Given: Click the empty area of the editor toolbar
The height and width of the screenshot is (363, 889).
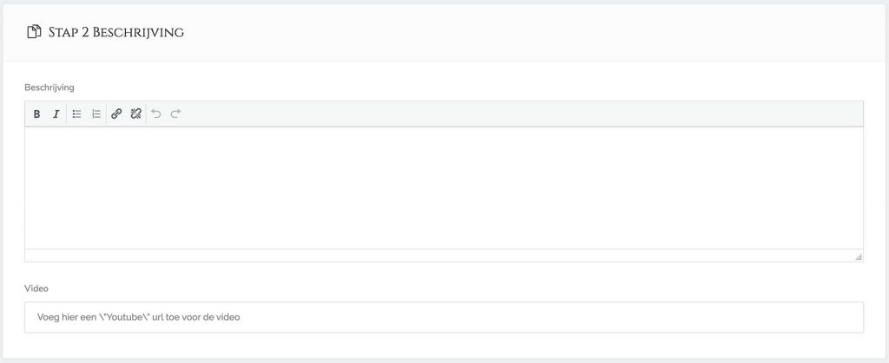Looking at the screenshot, I should (521, 114).
